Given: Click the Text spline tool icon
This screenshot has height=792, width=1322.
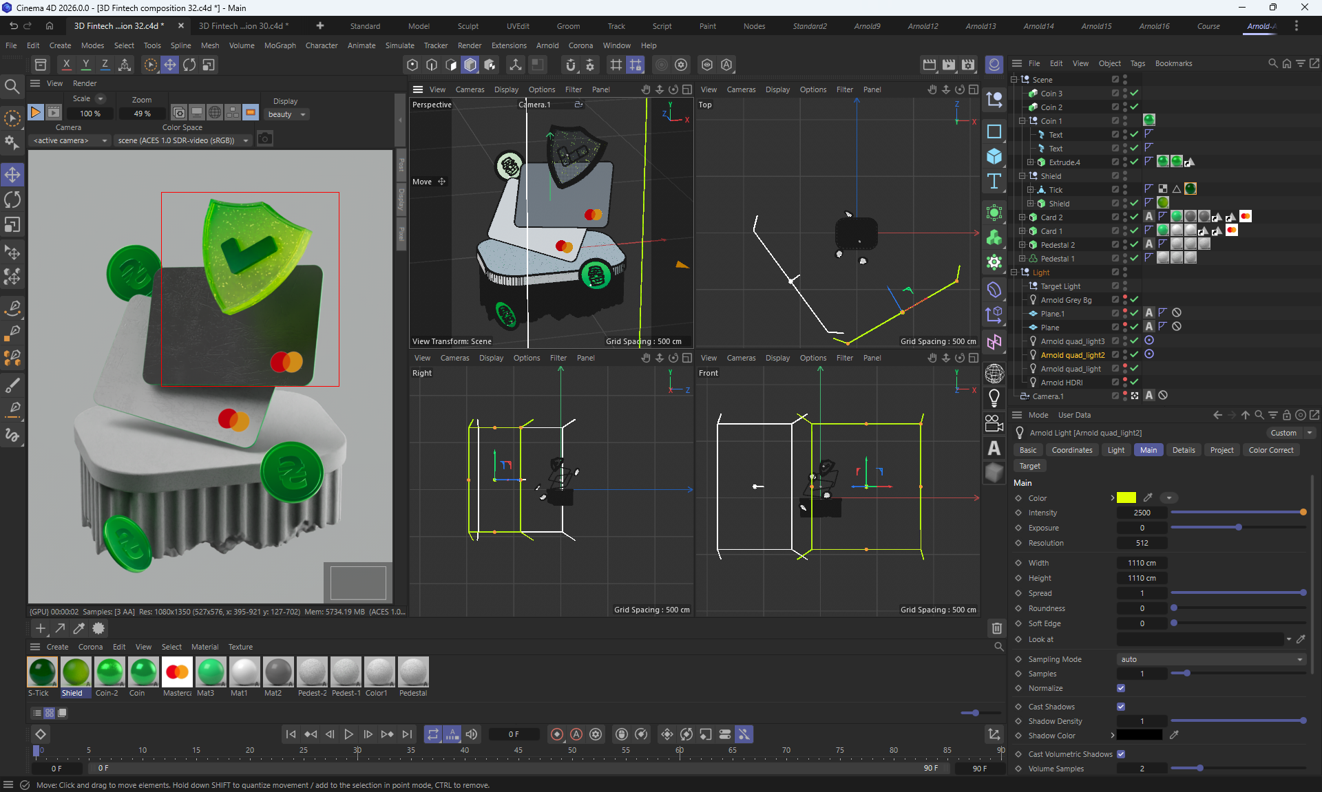Looking at the screenshot, I should coord(994,182).
